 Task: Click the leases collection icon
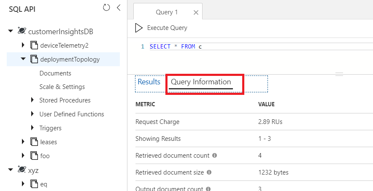pyautogui.click(x=34, y=142)
